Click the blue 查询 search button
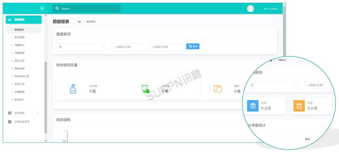The height and width of the screenshot is (153, 339). pyautogui.click(x=193, y=46)
